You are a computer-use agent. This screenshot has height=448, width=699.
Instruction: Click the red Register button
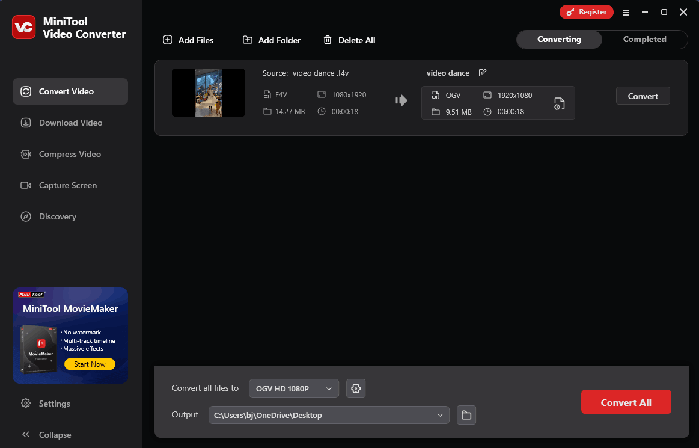coord(586,12)
